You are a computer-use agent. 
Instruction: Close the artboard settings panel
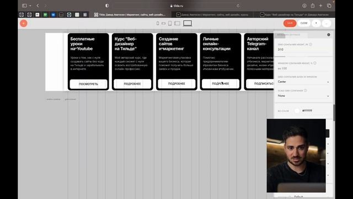(x=329, y=35)
